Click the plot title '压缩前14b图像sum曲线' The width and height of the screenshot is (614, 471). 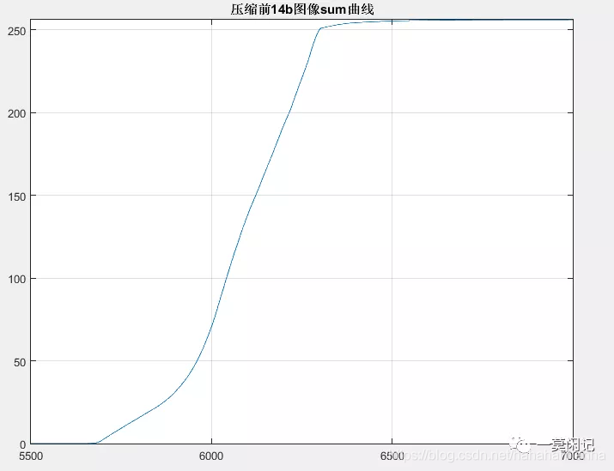[302, 9]
